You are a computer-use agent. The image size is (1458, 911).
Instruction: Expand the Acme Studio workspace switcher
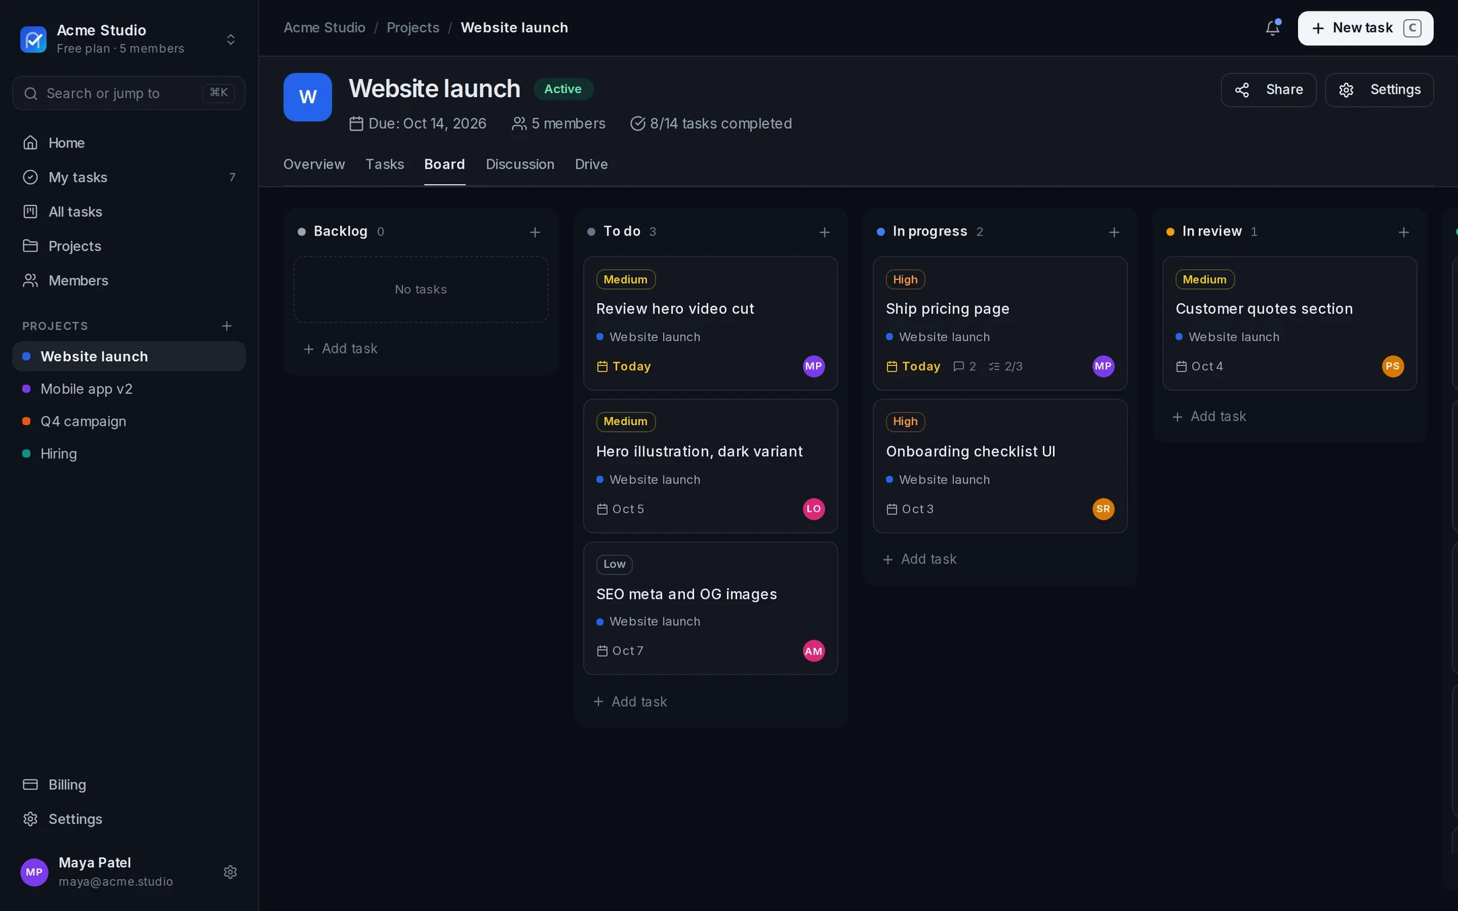[231, 39]
